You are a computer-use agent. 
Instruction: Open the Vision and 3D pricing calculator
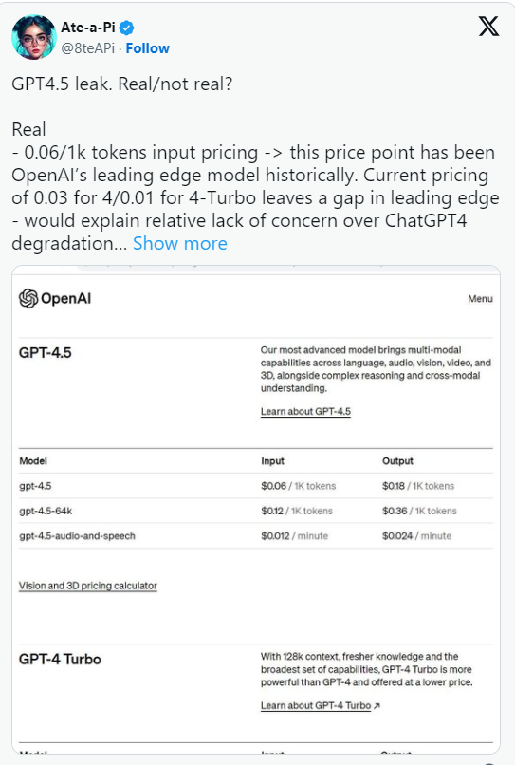point(88,586)
